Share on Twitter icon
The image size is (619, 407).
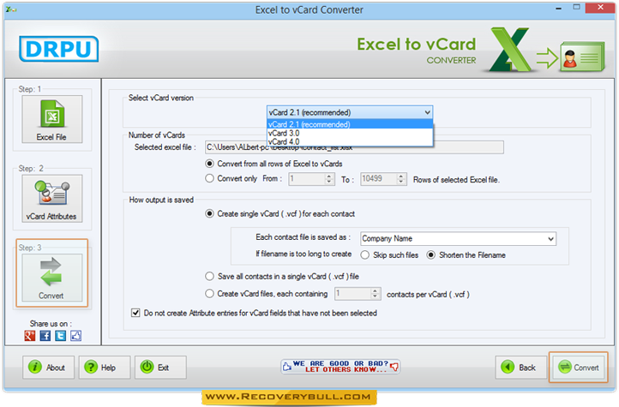[60, 336]
